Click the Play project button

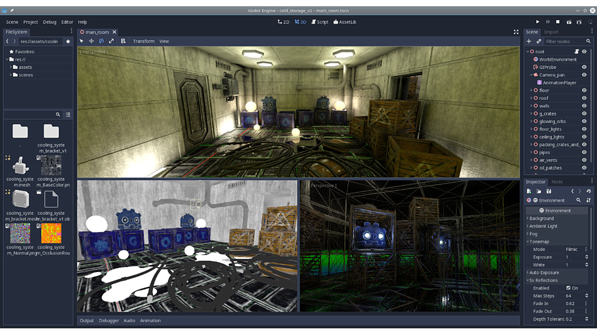coord(538,22)
